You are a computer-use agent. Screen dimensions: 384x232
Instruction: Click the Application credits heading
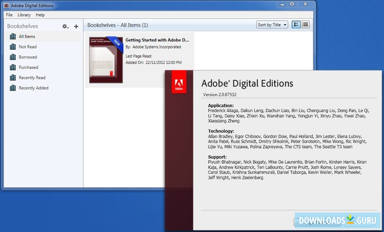click(221, 106)
